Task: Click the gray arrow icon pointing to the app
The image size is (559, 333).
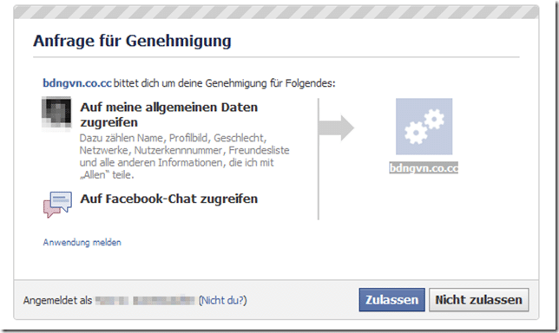Action: pyautogui.click(x=336, y=127)
